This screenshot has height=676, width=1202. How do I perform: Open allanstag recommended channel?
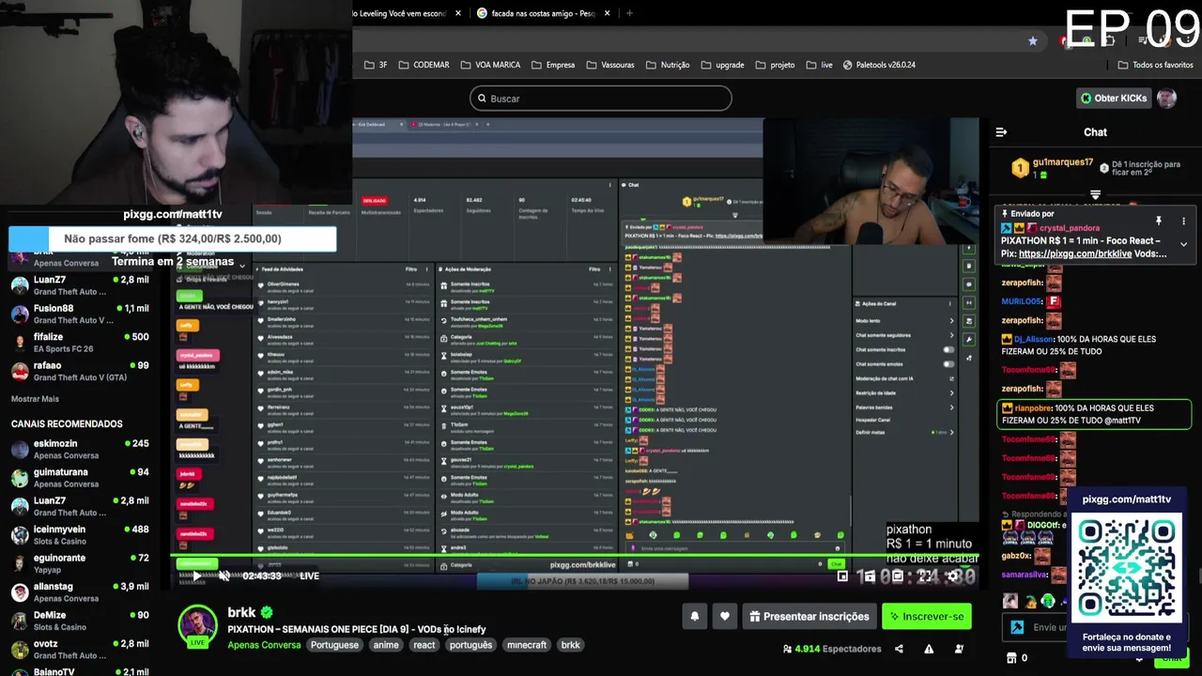click(81, 592)
